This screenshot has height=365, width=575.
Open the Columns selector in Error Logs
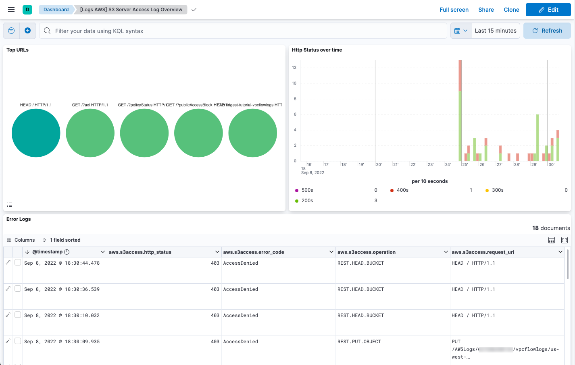[21, 240]
